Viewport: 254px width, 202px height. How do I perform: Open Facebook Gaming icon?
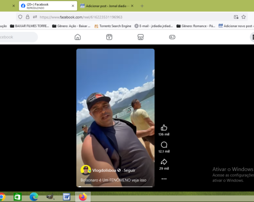pyautogui.click(x=172, y=37)
